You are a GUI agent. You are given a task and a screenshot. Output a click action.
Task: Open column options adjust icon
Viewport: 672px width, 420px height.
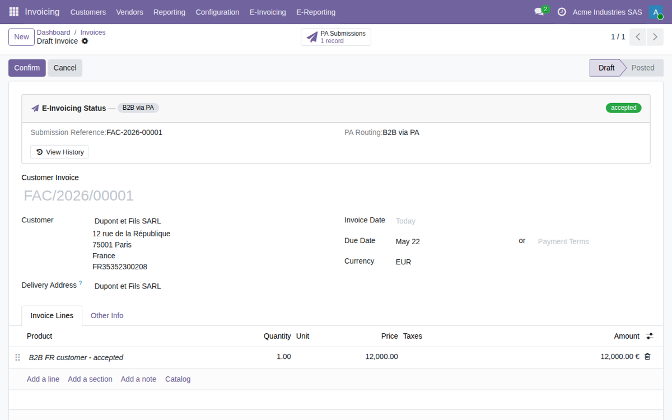click(x=650, y=336)
